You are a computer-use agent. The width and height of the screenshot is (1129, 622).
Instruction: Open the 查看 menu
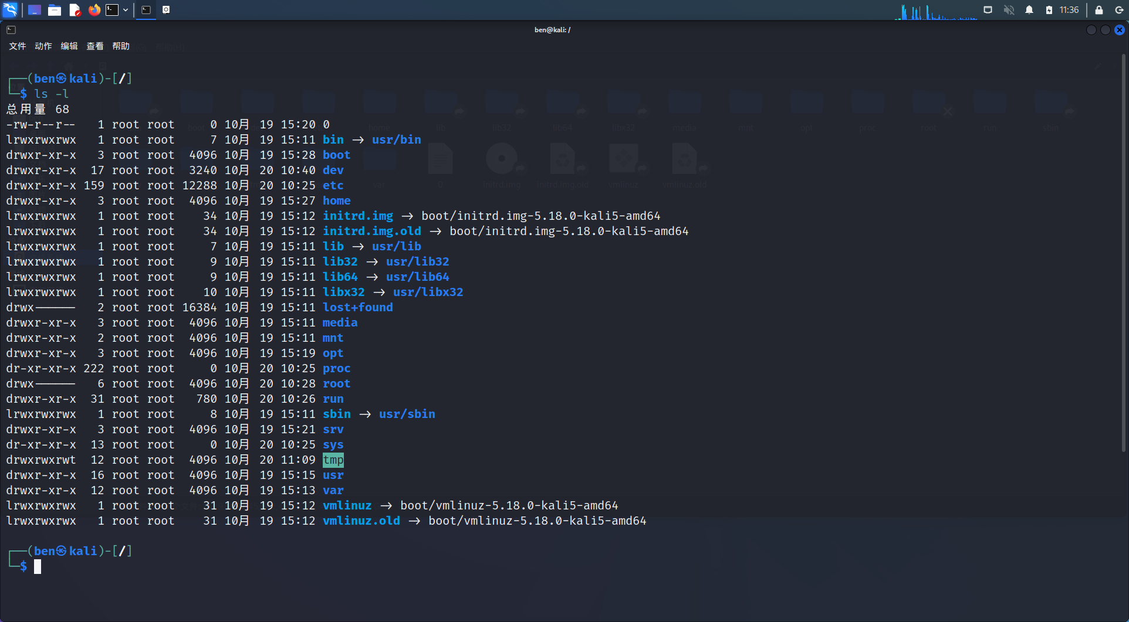coord(95,46)
